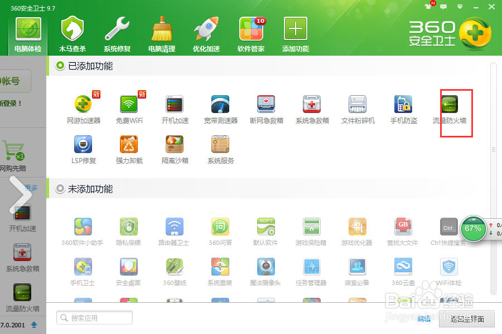The height and width of the screenshot is (334, 502).
Task: Add 路由器卫士 function
Action: click(x=174, y=232)
